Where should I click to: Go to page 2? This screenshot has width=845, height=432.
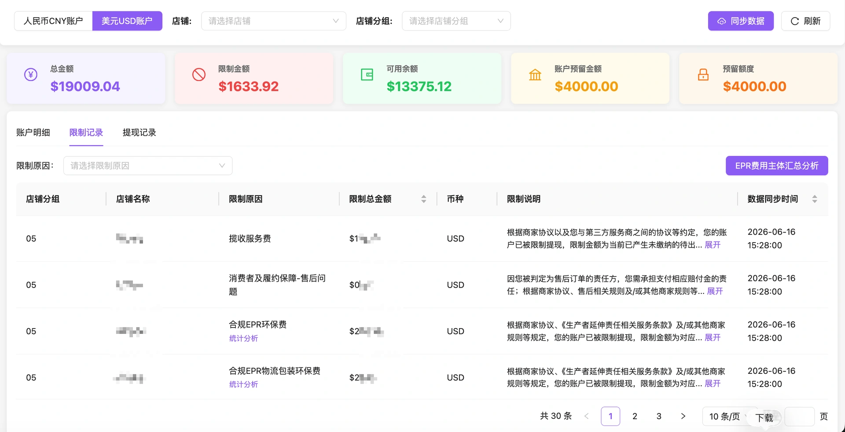(635, 416)
